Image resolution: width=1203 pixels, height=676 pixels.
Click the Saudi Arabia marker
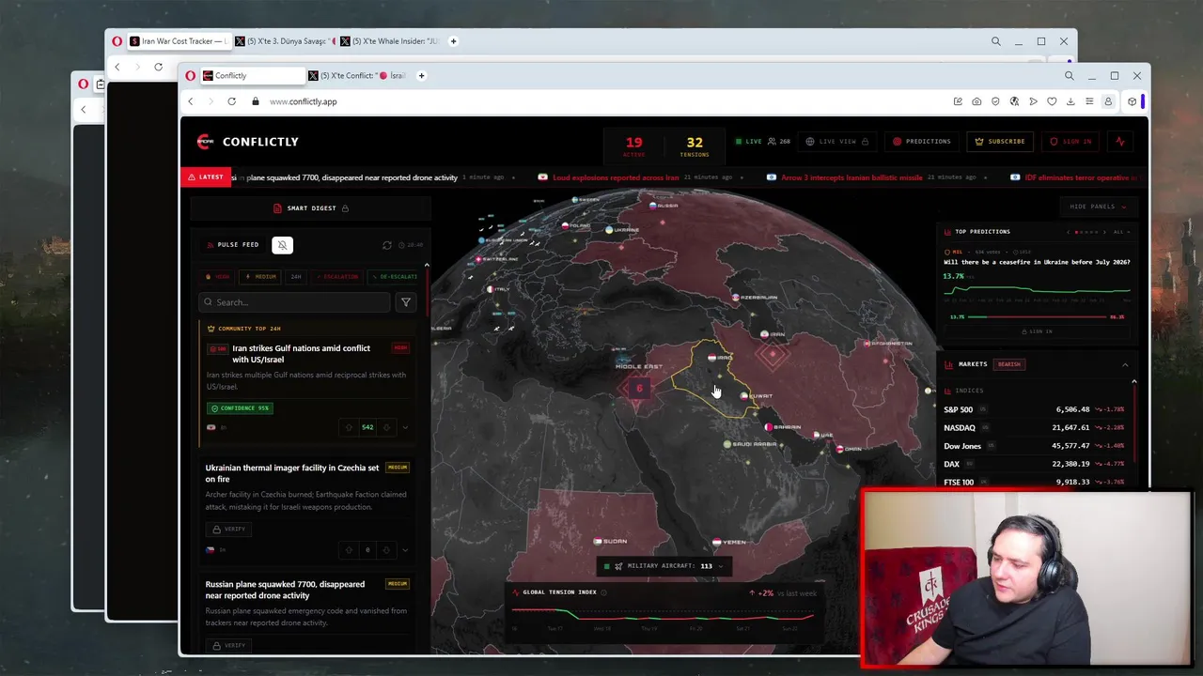pos(726,444)
